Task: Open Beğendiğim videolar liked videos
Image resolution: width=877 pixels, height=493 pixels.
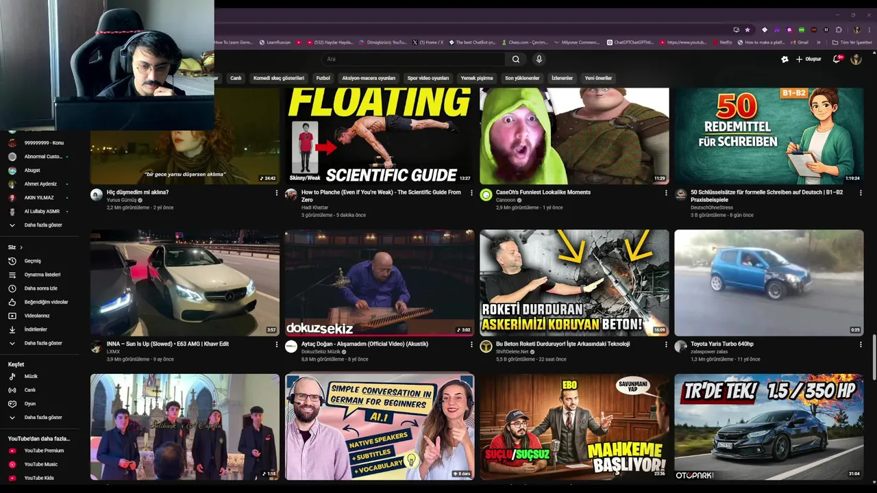Action: pos(38,302)
